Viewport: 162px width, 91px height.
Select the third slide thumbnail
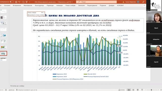coord(3,23)
